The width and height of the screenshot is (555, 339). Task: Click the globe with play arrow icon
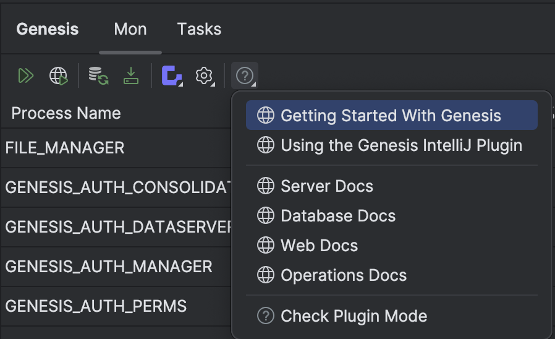[58, 75]
